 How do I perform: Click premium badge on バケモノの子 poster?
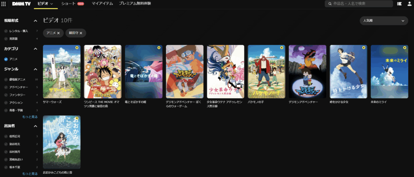(282, 48)
